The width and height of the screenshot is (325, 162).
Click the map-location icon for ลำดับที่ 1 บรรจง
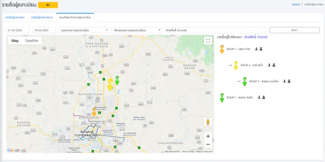(x=256, y=49)
